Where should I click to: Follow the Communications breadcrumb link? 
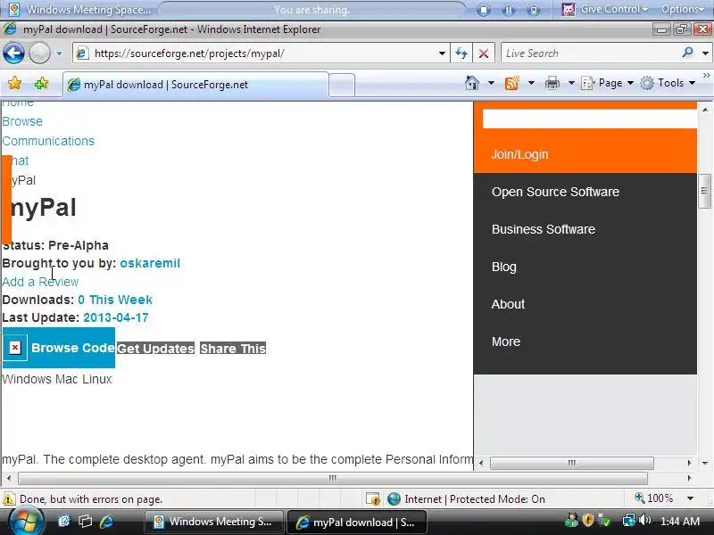pos(48,141)
